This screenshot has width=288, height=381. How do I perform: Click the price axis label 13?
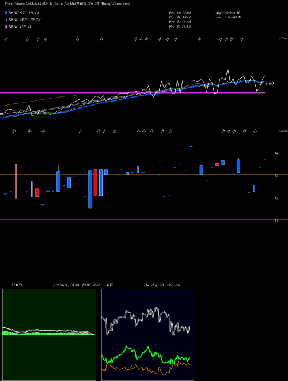276,175
